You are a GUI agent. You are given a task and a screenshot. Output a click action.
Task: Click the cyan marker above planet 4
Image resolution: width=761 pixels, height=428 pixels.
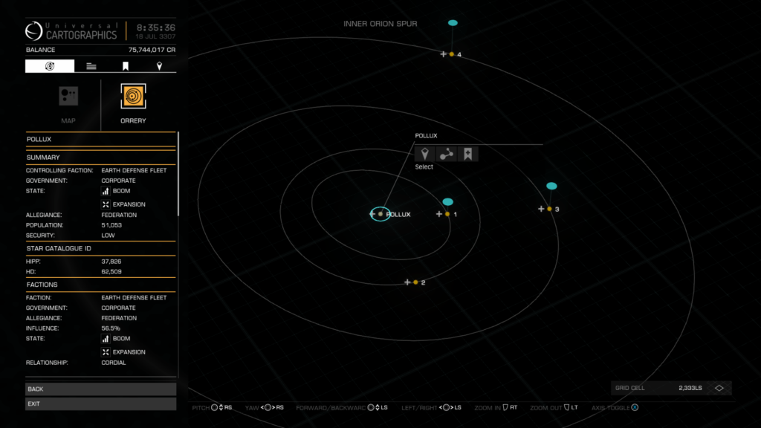point(453,23)
